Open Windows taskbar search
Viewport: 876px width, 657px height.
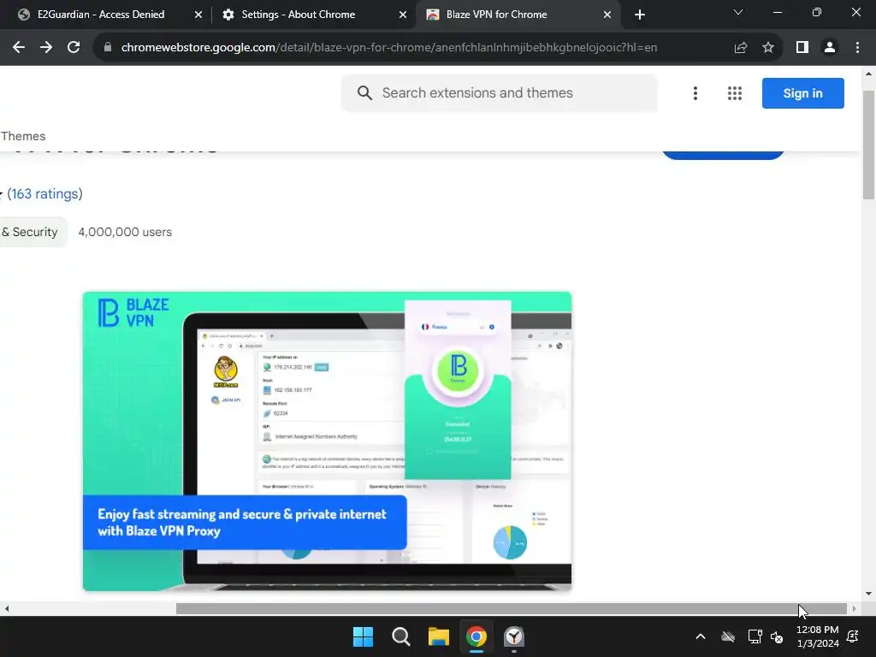[400, 636]
